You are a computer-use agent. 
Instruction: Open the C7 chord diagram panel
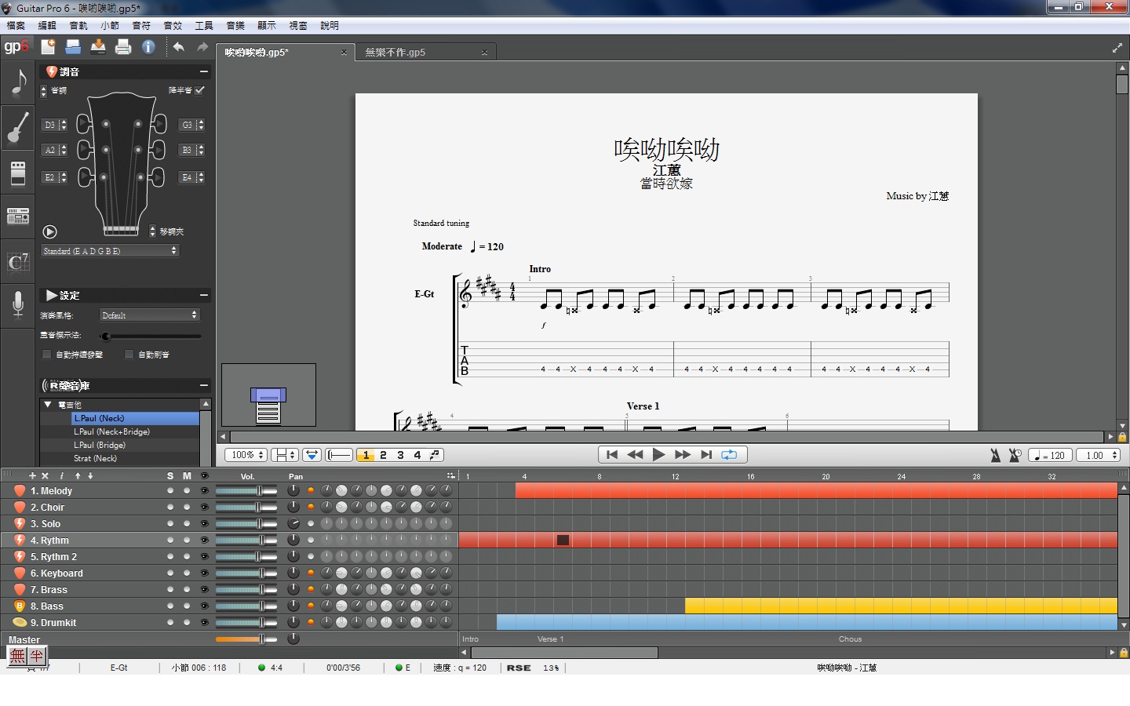click(x=18, y=261)
